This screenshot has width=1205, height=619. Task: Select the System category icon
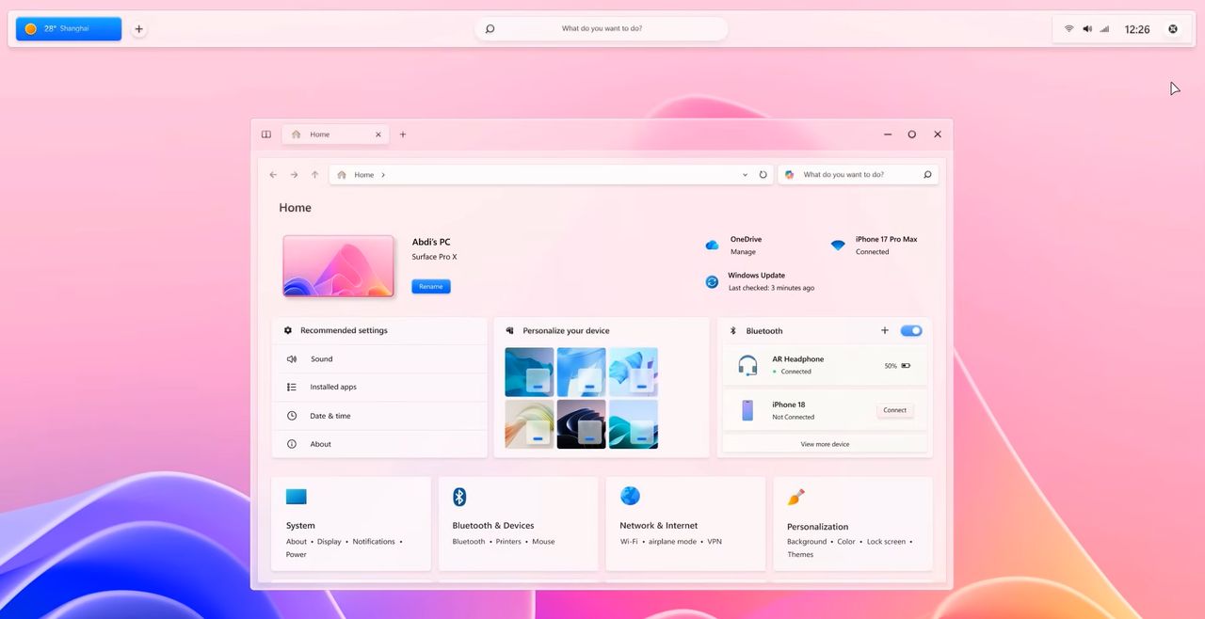coord(296,496)
